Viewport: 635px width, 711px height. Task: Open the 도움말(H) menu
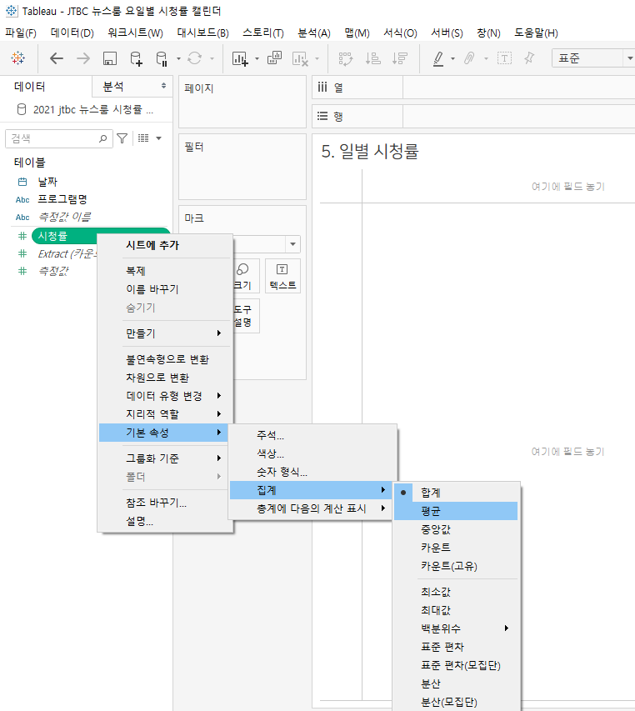click(536, 33)
